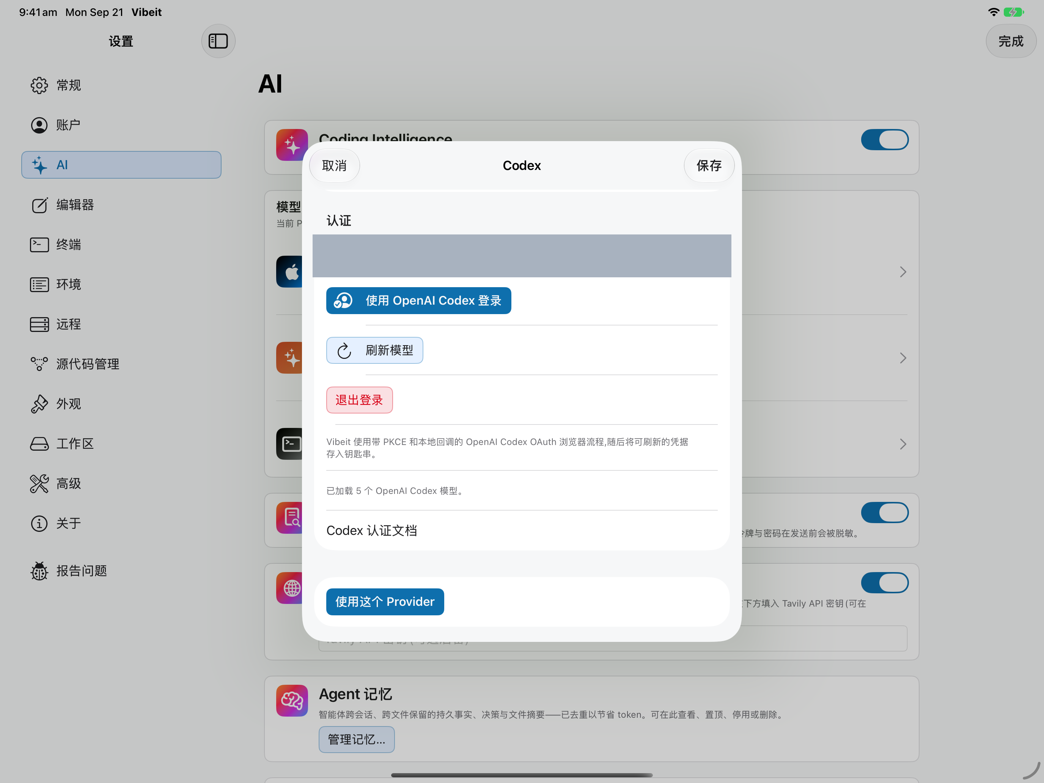Click the Tavily API key input field
Viewport: 1044px width, 783px height.
click(x=613, y=638)
